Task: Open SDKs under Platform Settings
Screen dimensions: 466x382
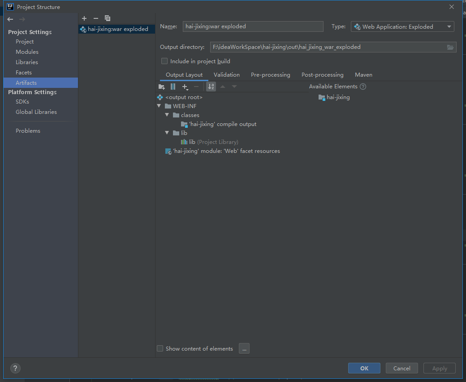Action: tap(22, 102)
